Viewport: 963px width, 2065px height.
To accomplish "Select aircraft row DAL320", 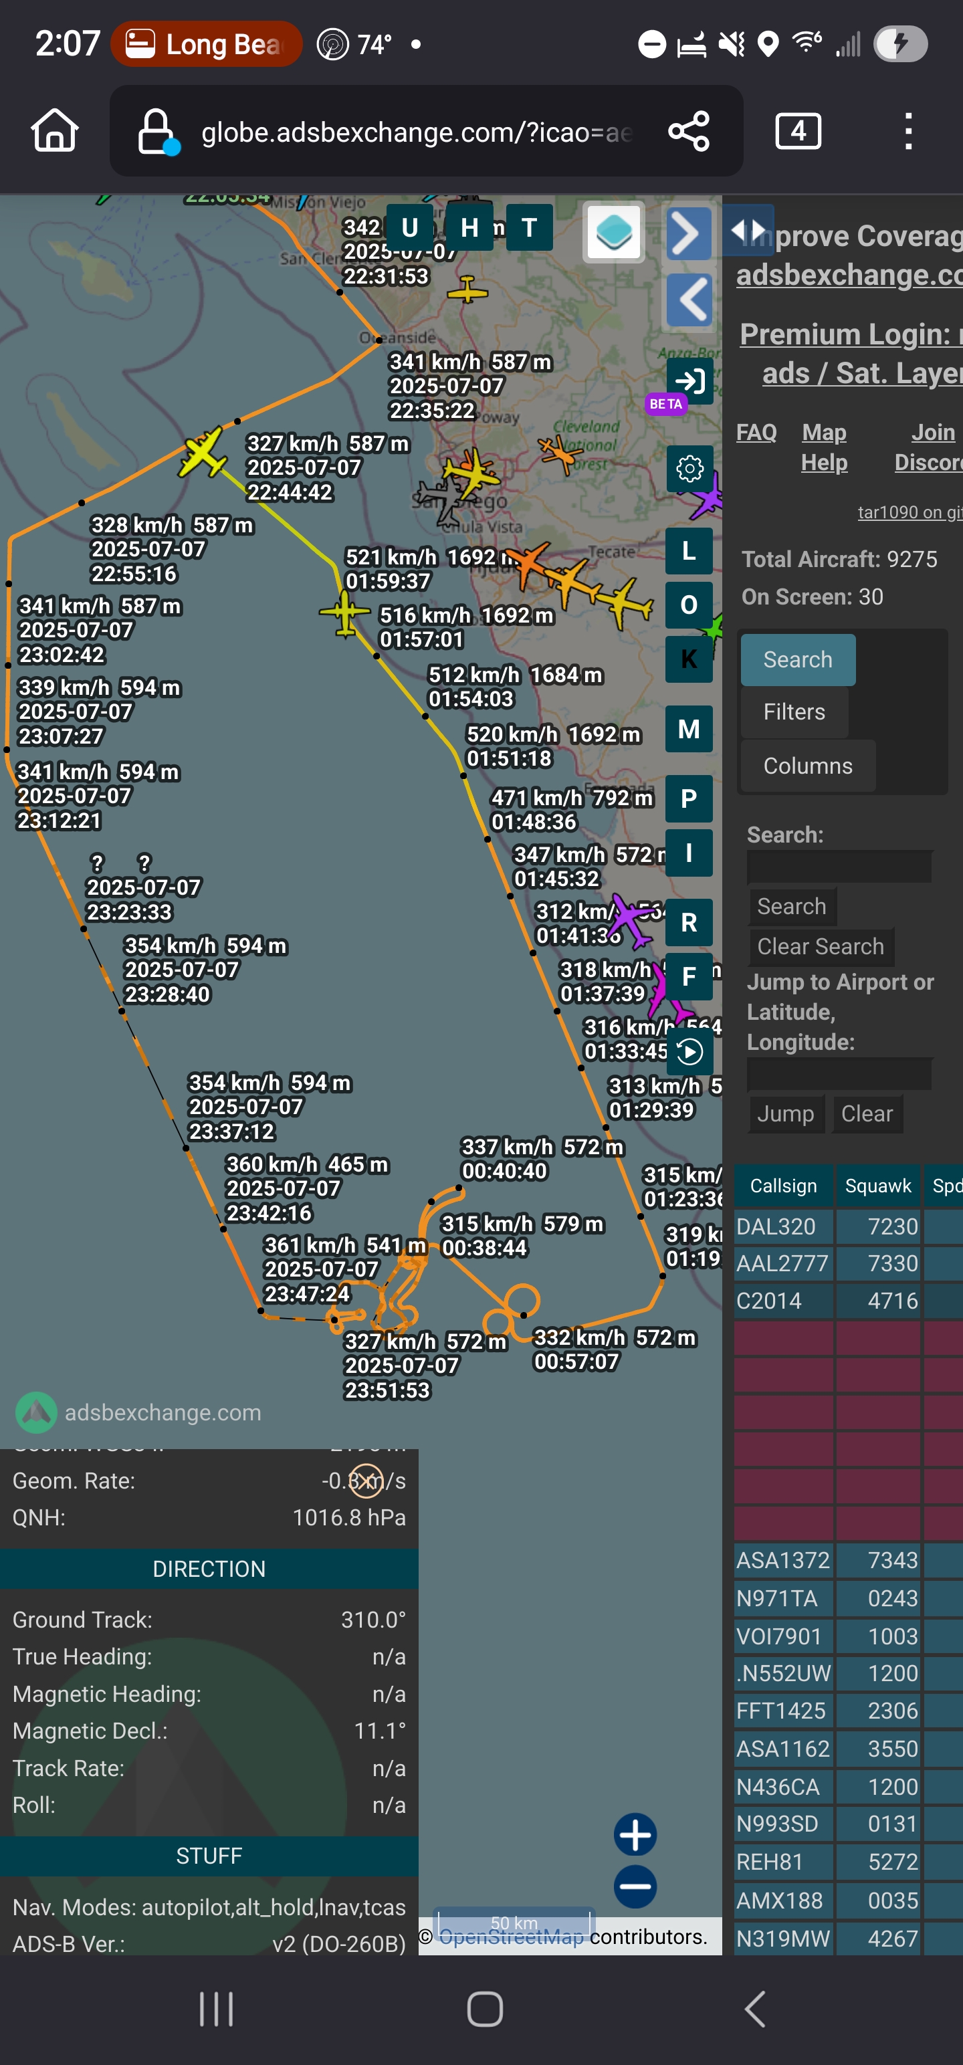I will point(849,1226).
